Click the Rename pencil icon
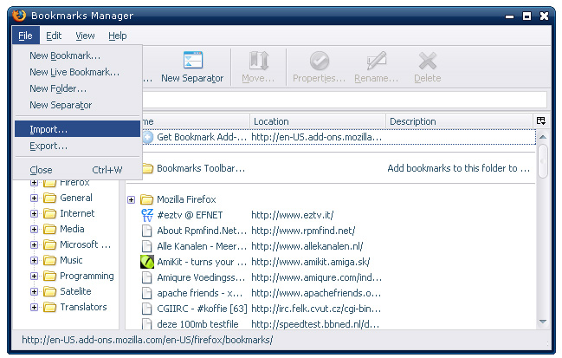Viewport: 562px width, 358px height. click(x=377, y=61)
